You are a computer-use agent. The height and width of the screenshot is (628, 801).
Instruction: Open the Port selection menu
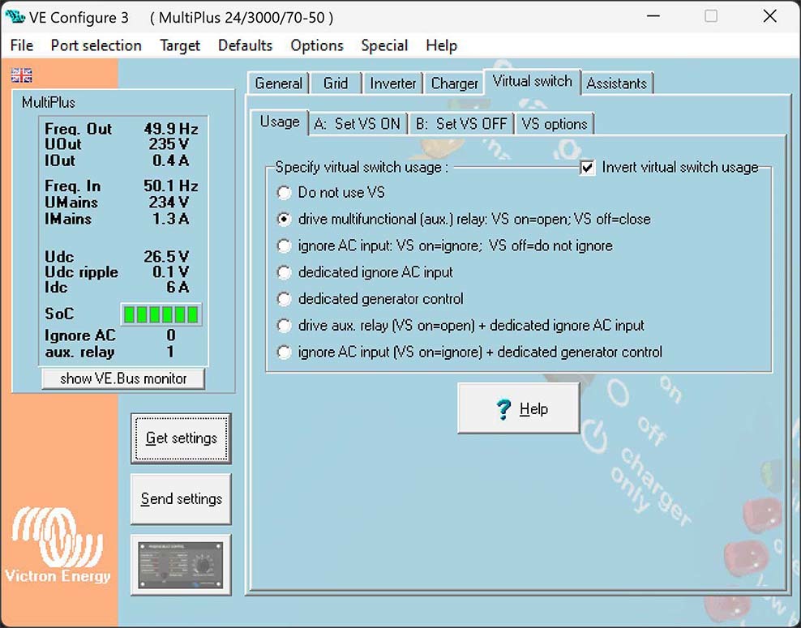pos(96,45)
